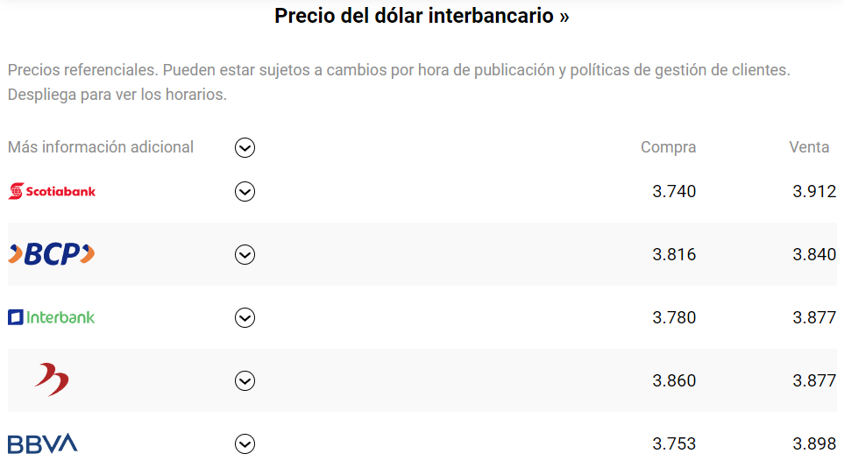Viewport: 844px width, 468px height.
Task: Click the BBVA logo
Action: (x=43, y=443)
